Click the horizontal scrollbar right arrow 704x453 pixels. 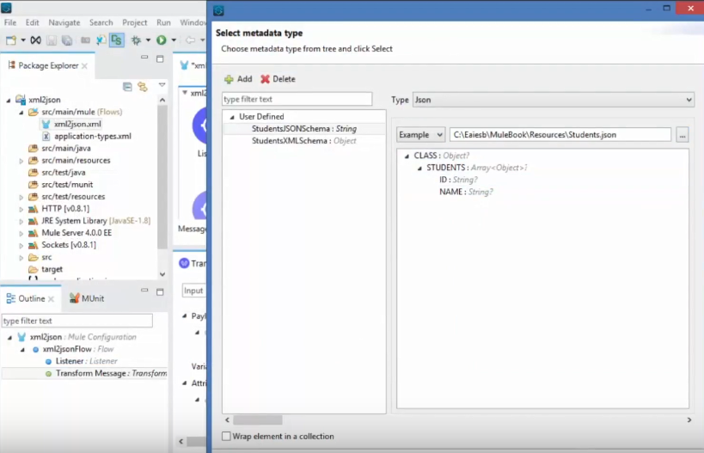687,419
